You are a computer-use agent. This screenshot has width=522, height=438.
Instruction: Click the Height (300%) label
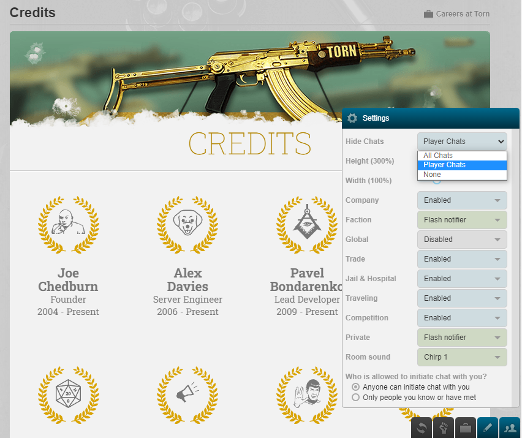pos(369,161)
